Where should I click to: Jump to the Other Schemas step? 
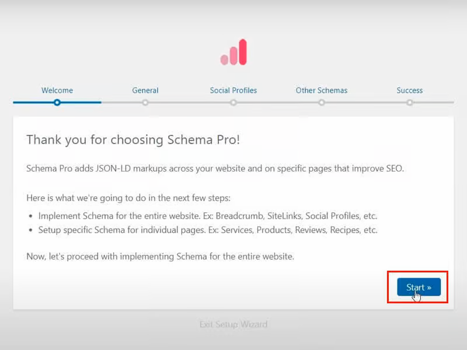[x=322, y=90]
